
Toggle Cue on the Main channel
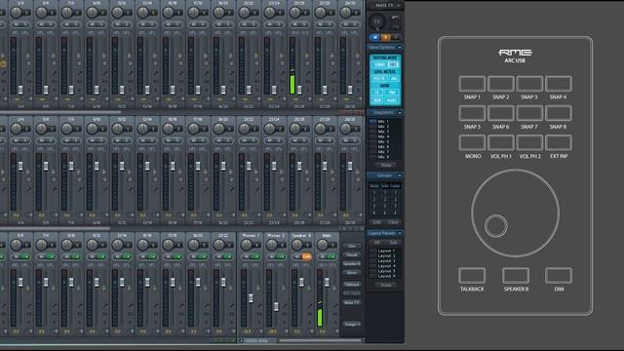click(331, 257)
